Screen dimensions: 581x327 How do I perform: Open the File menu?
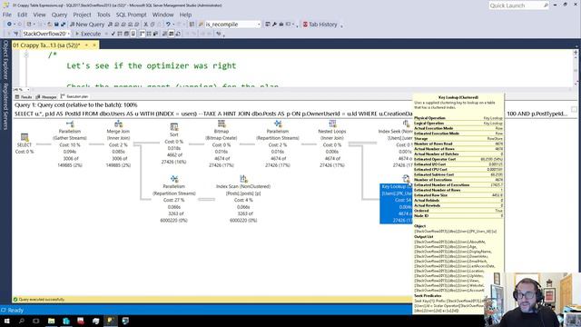(7, 15)
